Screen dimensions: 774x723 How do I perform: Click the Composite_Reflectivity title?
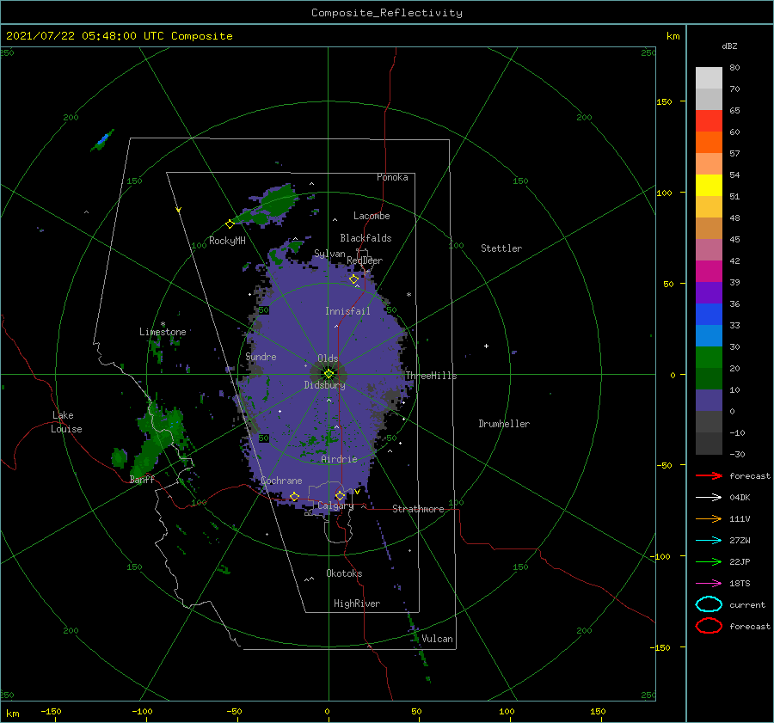pyautogui.click(x=386, y=13)
